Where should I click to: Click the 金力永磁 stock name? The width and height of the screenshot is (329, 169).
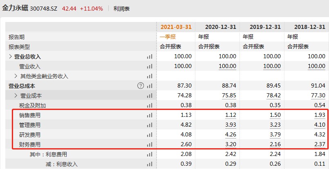[15, 9]
